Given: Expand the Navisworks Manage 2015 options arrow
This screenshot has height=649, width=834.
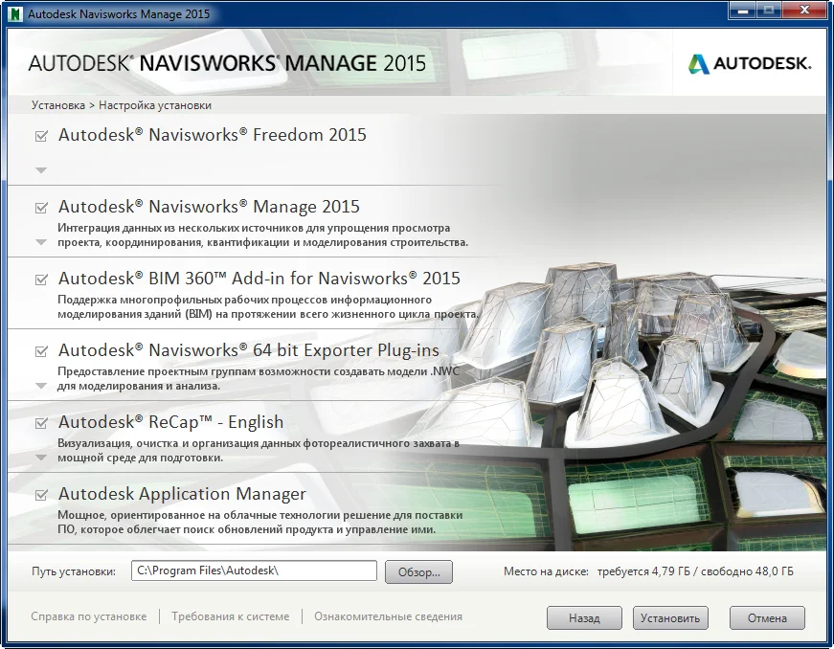Looking at the screenshot, I should (x=41, y=242).
